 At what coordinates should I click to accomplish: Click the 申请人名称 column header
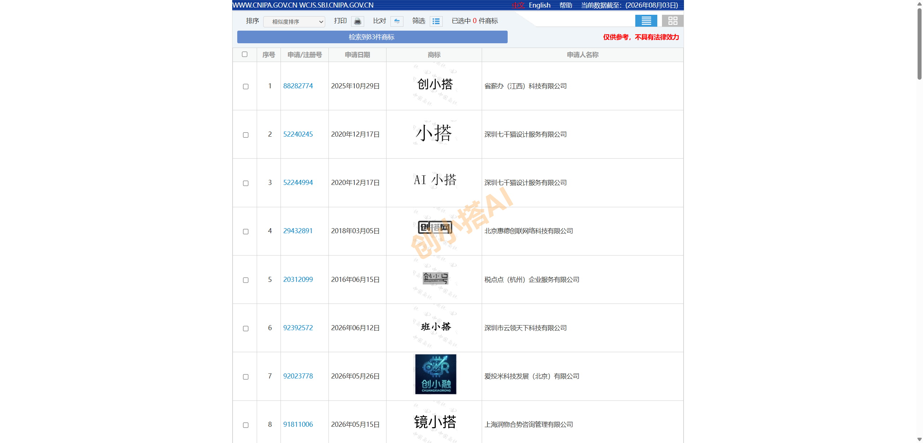point(583,55)
